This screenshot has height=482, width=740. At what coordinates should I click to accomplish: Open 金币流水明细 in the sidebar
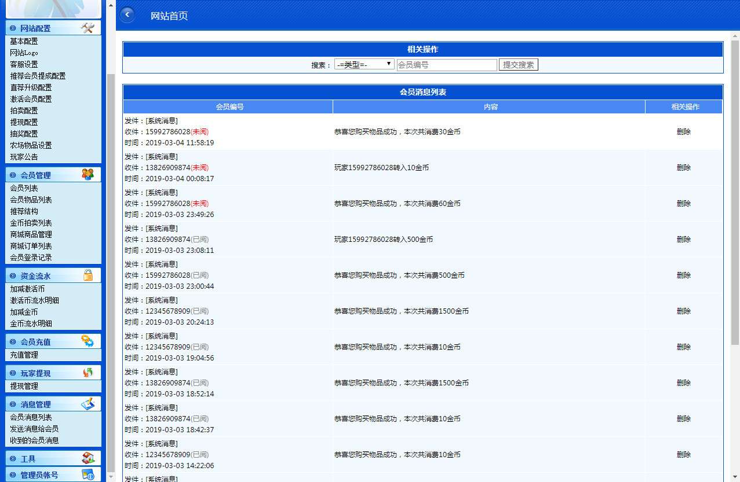[31, 323]
